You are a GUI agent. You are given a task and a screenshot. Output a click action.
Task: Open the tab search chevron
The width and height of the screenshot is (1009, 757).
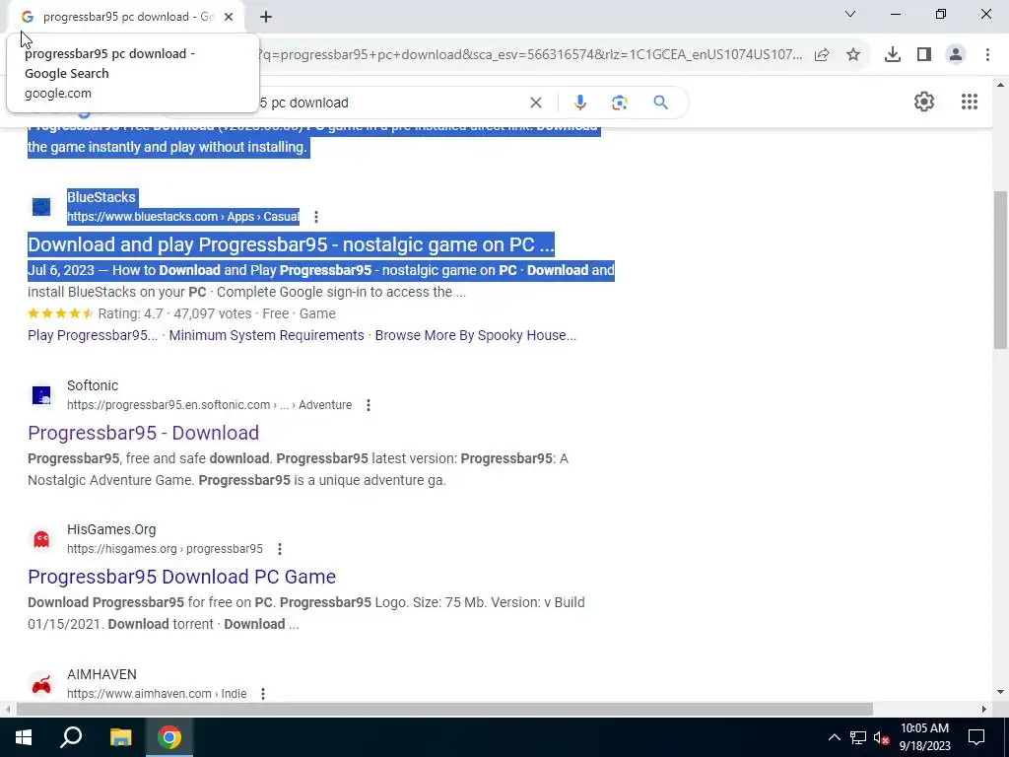pos(850,14)
